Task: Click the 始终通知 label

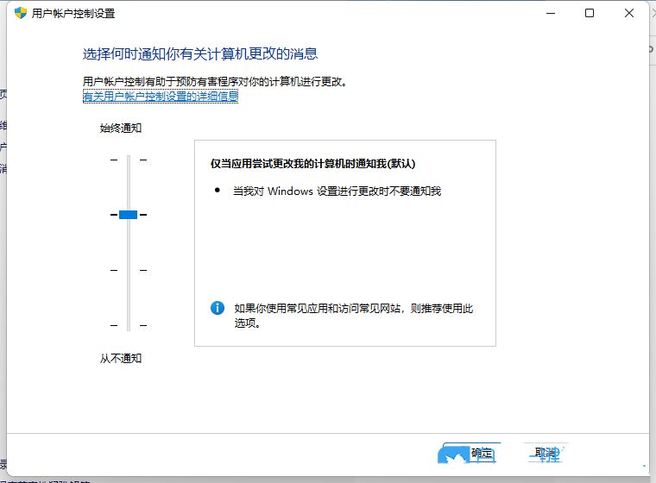Action: pos(121,128)
